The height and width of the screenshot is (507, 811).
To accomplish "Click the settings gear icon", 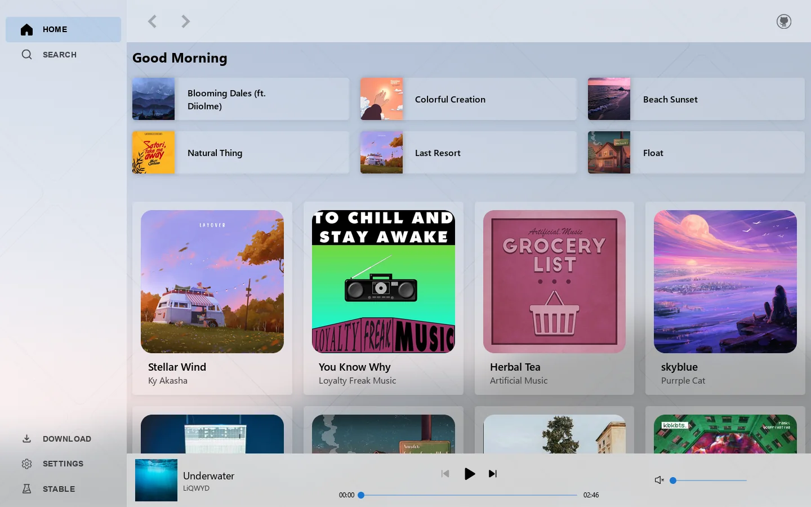I will tap(26, 464).
